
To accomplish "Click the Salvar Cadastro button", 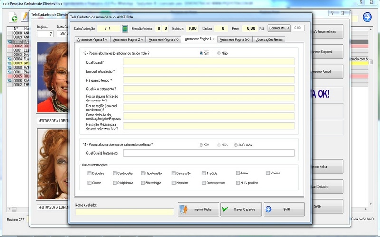I will click(241, 210).
